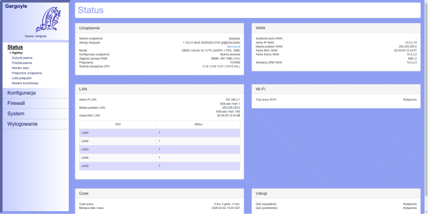View Połączone urządzenia page

[x=27, y=73]
